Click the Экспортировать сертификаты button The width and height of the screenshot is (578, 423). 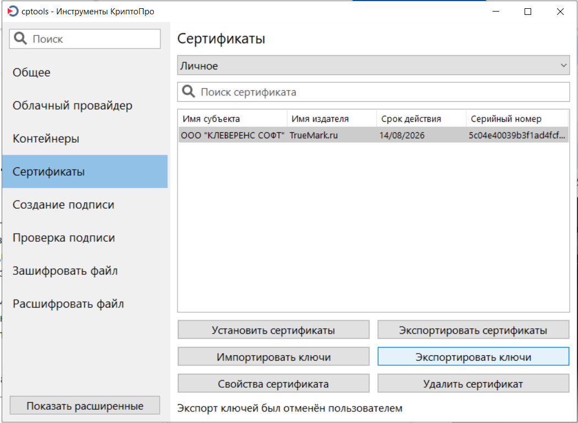click(x=473, y=330)
